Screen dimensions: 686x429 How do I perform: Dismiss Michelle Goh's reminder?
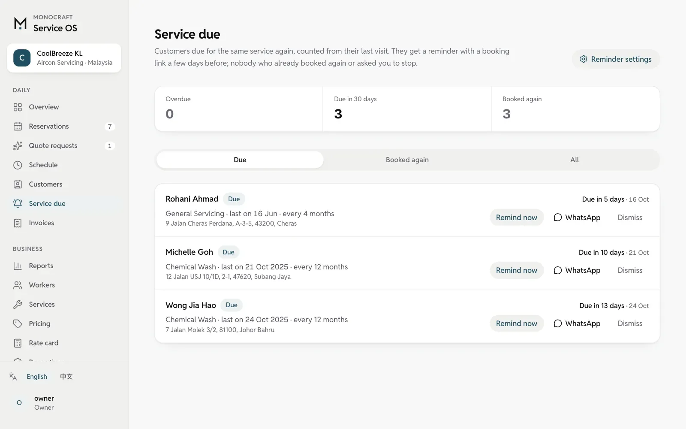(x=630, y=270)
